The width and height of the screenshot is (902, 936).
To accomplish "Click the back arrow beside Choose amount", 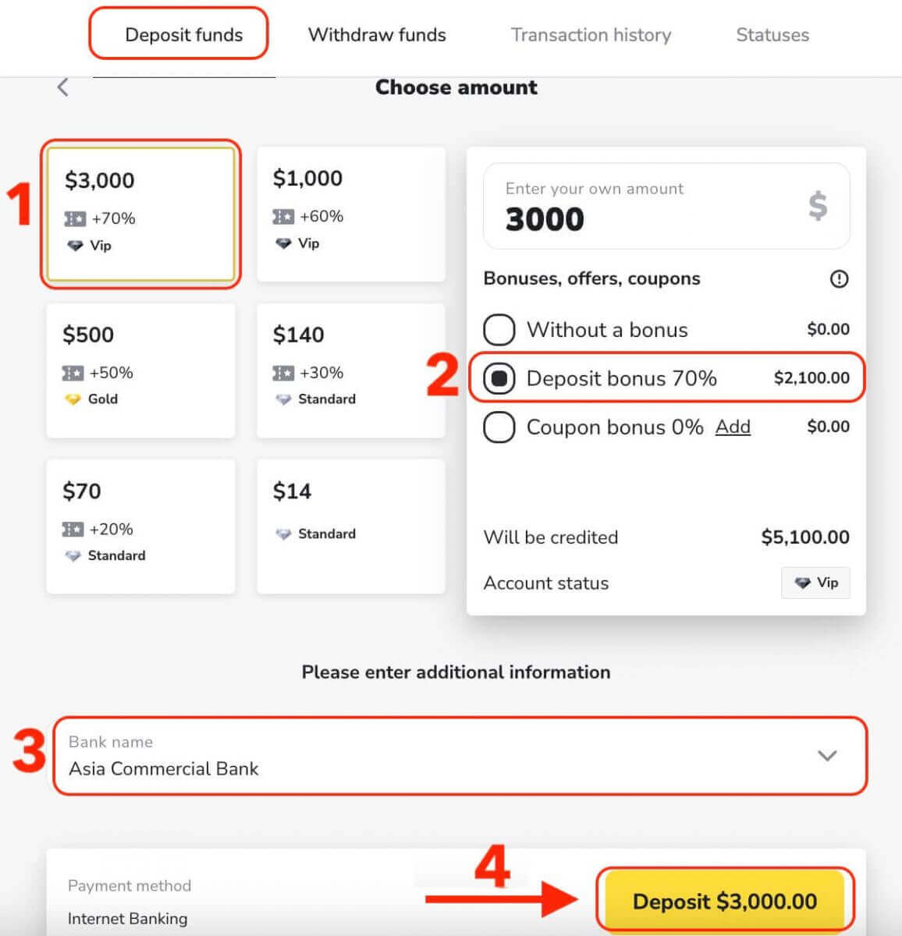I will [x=63, y=87].
